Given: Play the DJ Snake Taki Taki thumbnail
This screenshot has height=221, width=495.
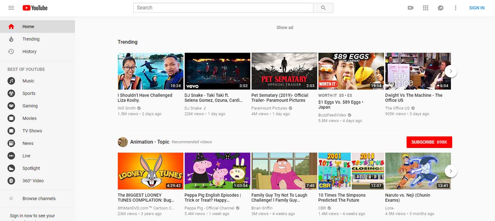Looking at the screenshot, I should 217,71.
